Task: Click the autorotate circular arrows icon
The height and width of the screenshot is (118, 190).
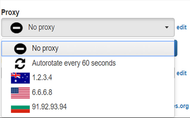Action: [x=20, y=64]
